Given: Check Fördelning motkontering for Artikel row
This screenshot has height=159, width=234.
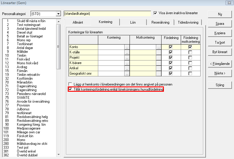Looking at the screenshot, I should pos(190,68).
